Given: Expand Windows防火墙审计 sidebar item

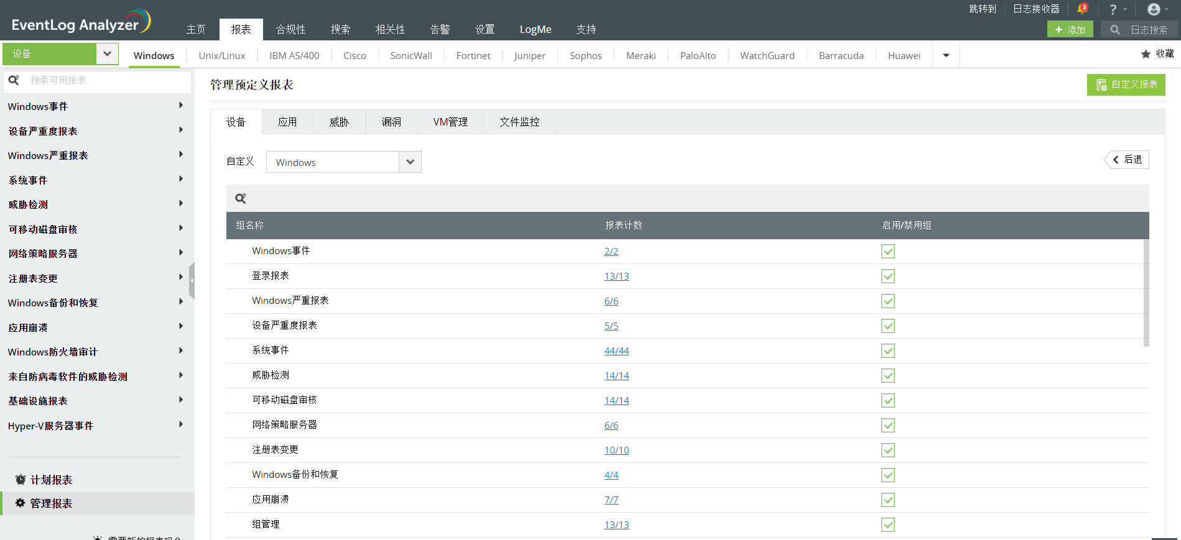Looking at the screenshot, I should coord(181,350).
